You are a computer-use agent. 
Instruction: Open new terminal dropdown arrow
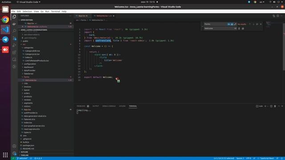click(268, 106)
